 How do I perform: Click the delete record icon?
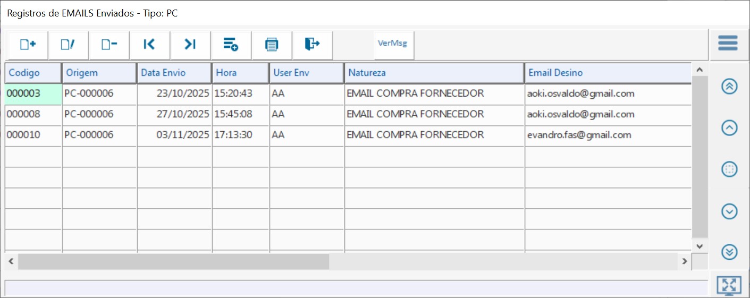(109, 45)
